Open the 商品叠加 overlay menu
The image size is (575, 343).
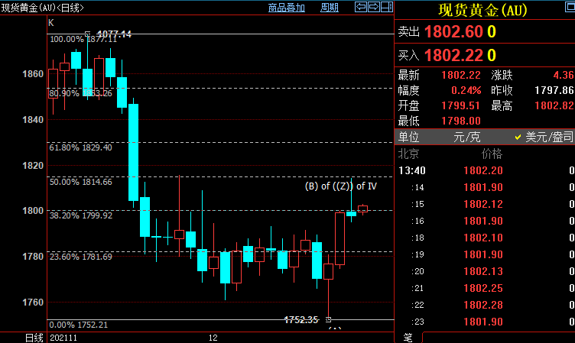pos(286,8)
